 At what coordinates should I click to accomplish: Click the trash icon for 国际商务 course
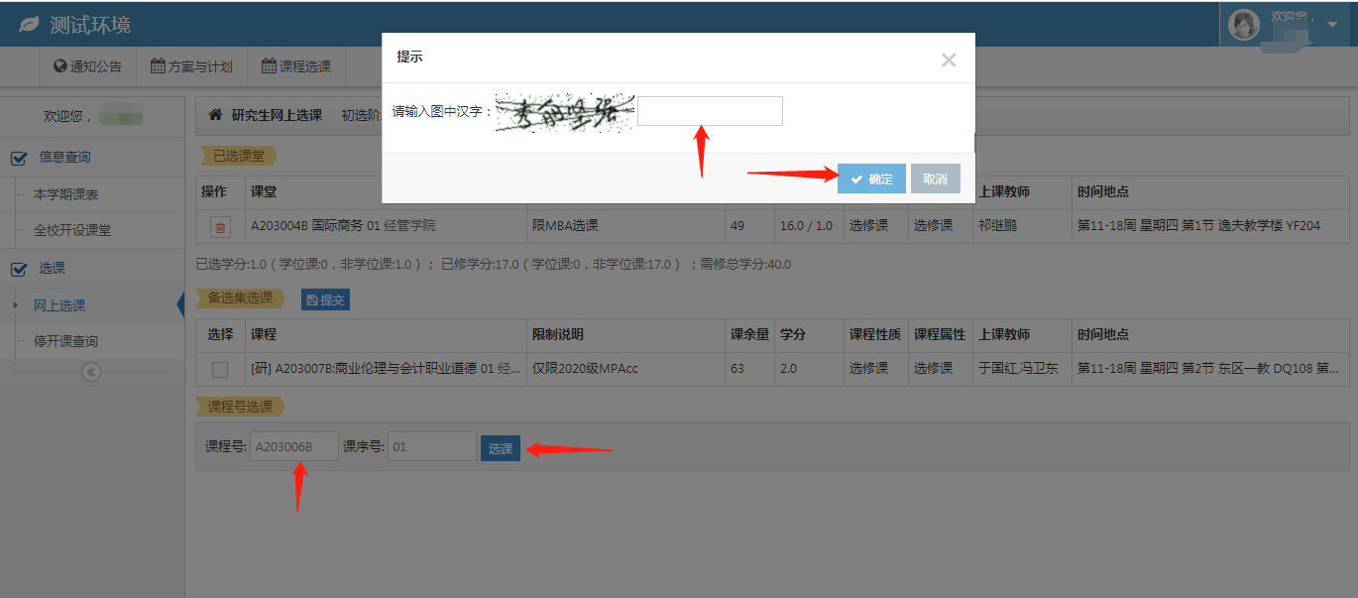pyautogui.click(x=220, y=227)
